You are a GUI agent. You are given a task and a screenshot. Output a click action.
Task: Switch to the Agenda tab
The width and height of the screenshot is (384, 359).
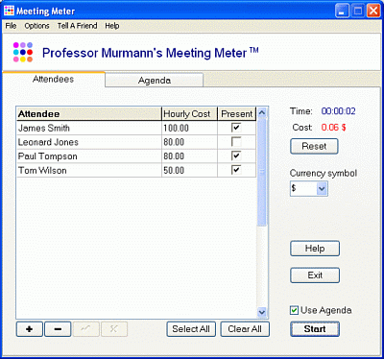click(155, 80)
